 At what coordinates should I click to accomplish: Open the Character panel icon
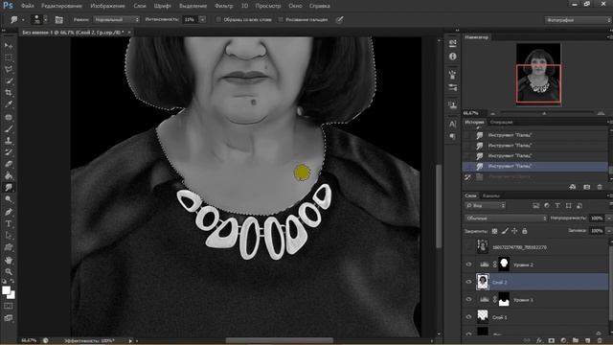click(453, 124)
